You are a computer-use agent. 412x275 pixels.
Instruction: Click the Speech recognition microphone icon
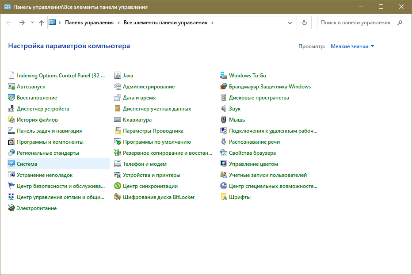click(224, 142)
